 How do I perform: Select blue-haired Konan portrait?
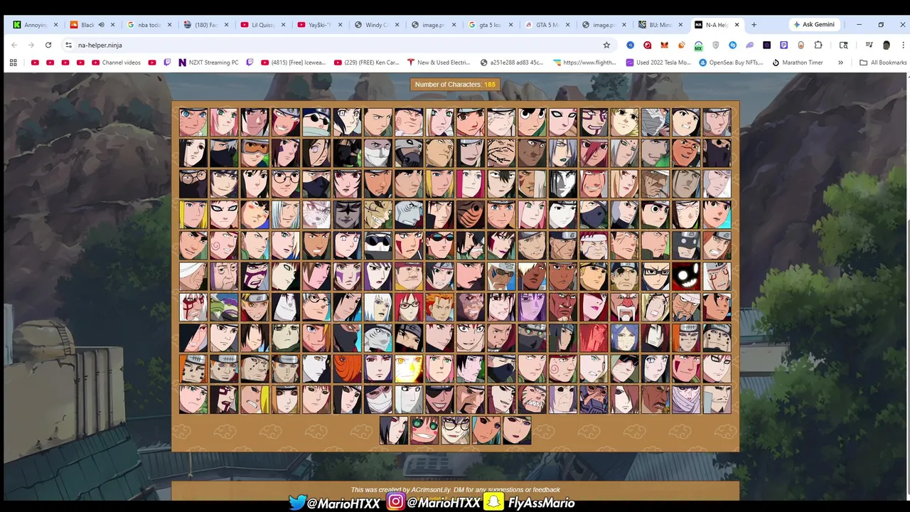point(624,338)
